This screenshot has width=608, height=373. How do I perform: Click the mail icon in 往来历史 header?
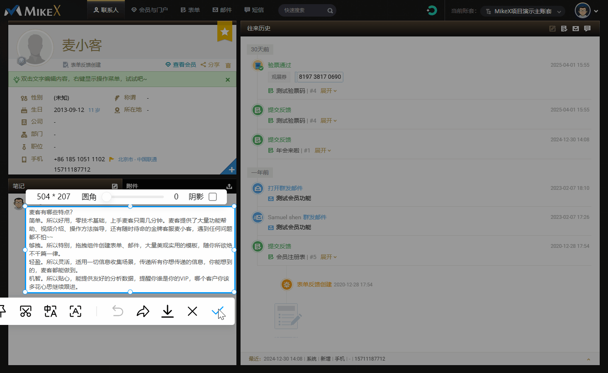[576, 29]
